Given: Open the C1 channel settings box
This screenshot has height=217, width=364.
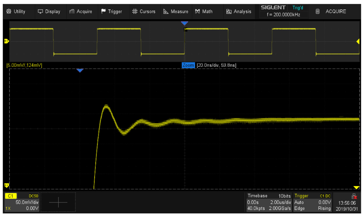Looking at the screenshot, I should [21, 202].
